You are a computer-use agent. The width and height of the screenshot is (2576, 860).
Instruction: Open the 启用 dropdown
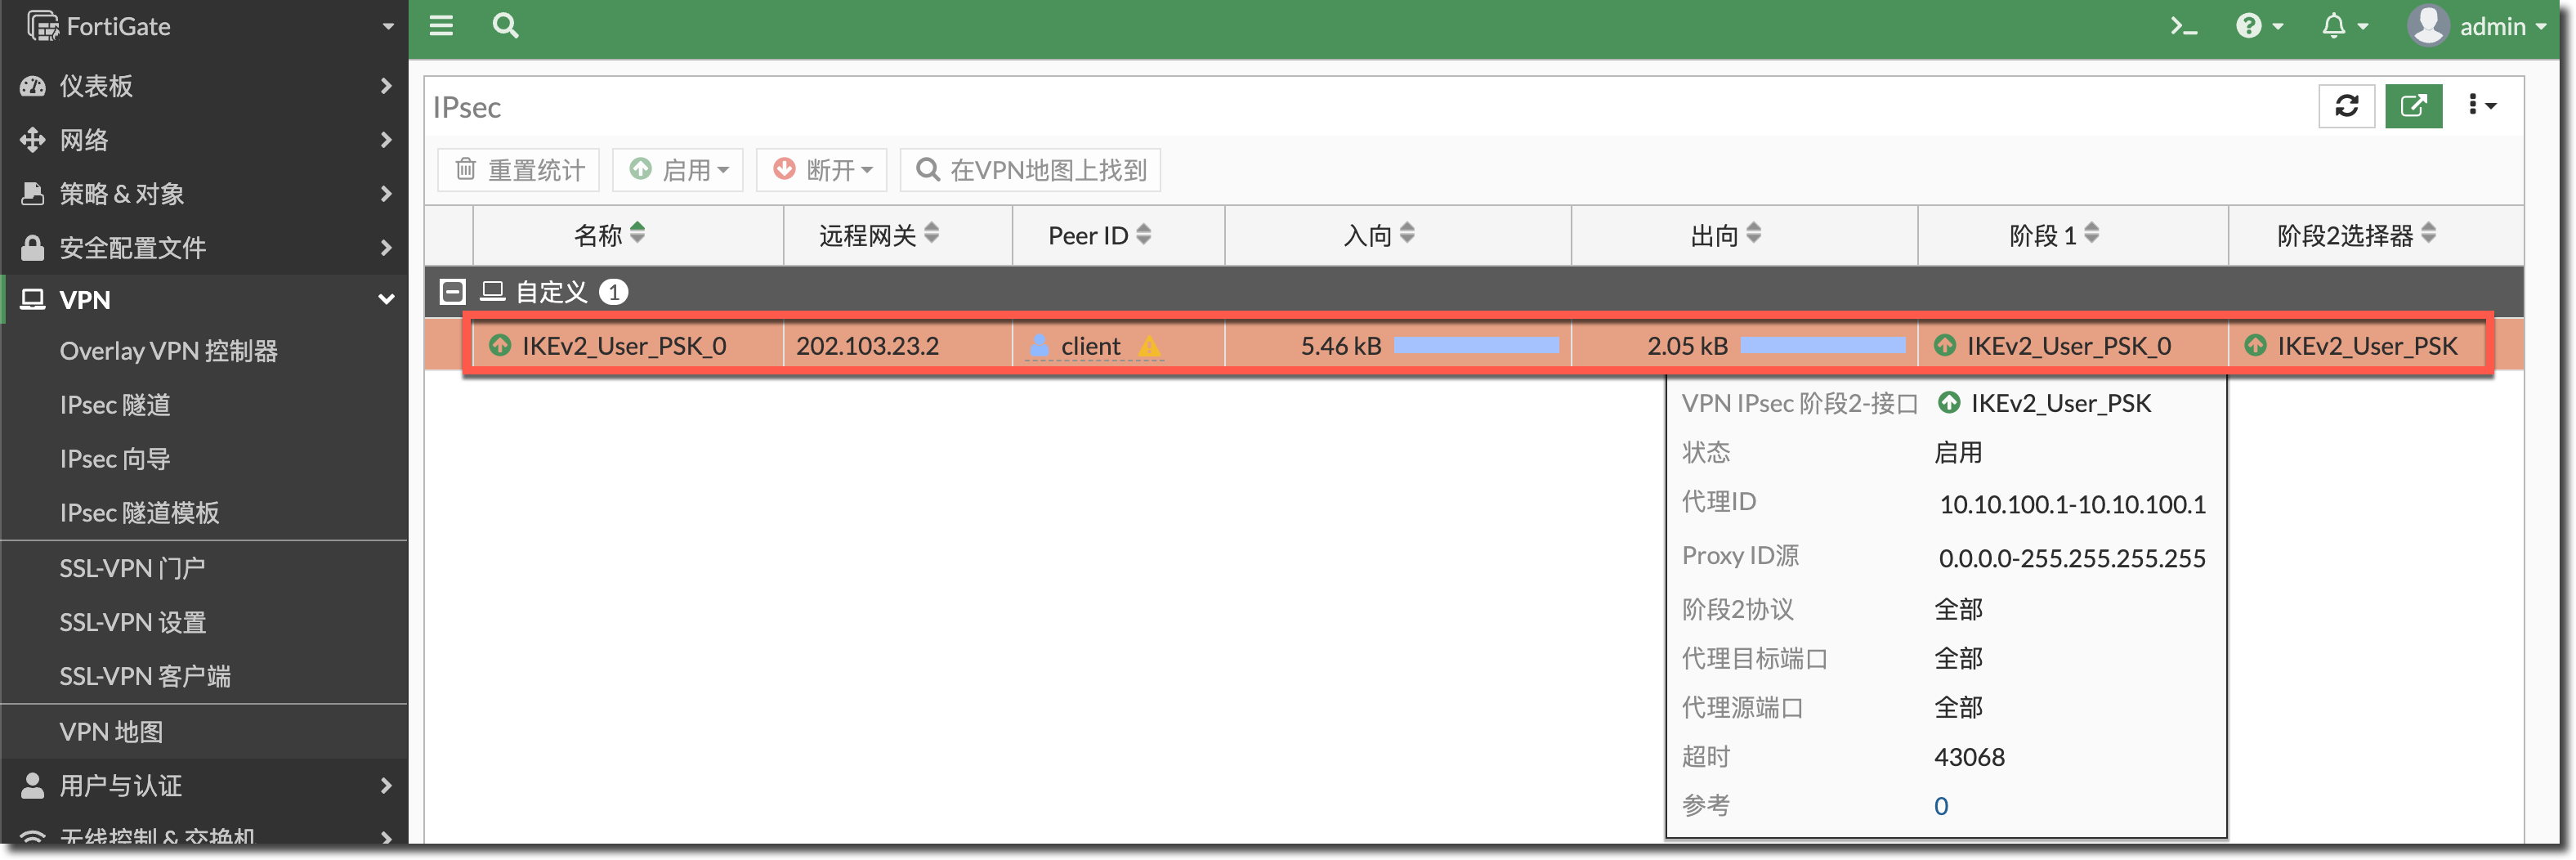[678, 170]
